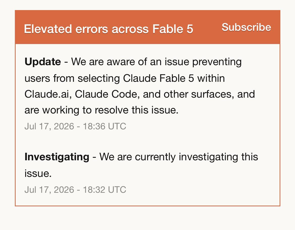Click the word "preventing" in update message
Viewport: 295px width, 230px height.
click(217, 62)
